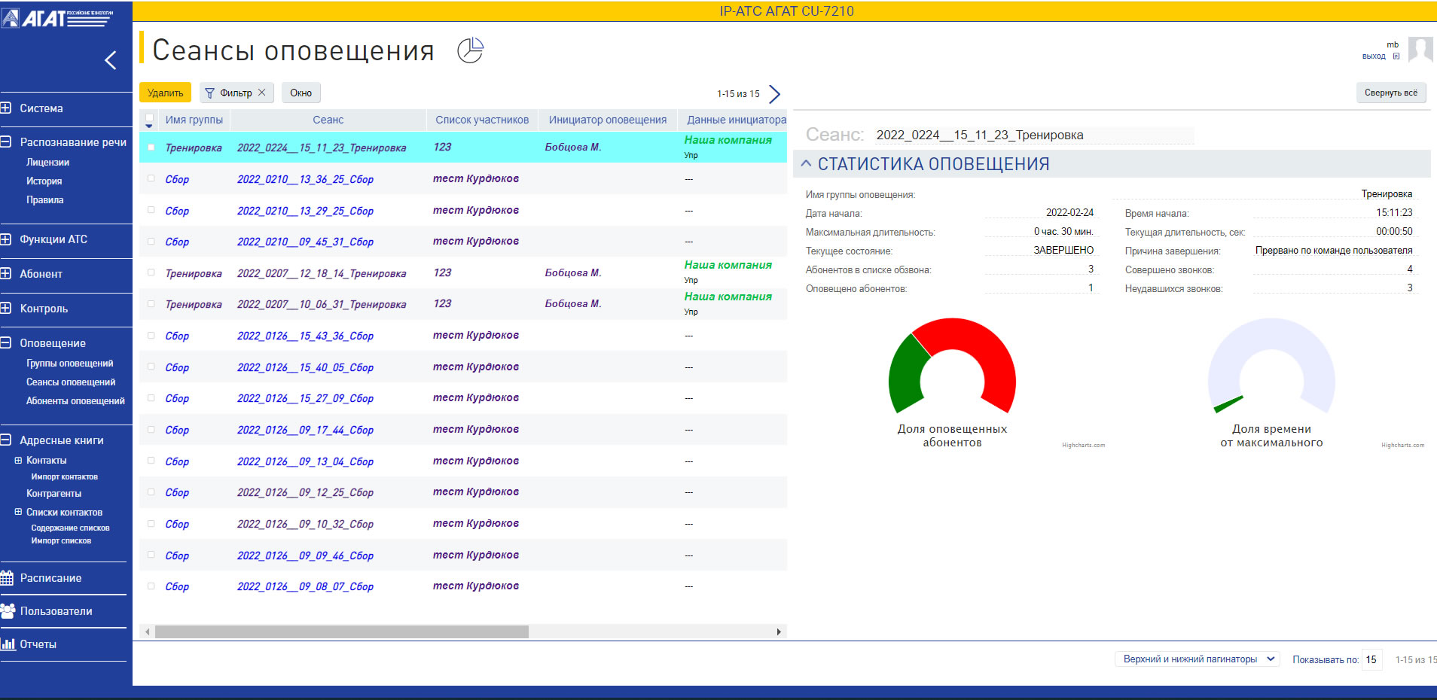
Task: Go to next page arrow
Action: point(774,94)
